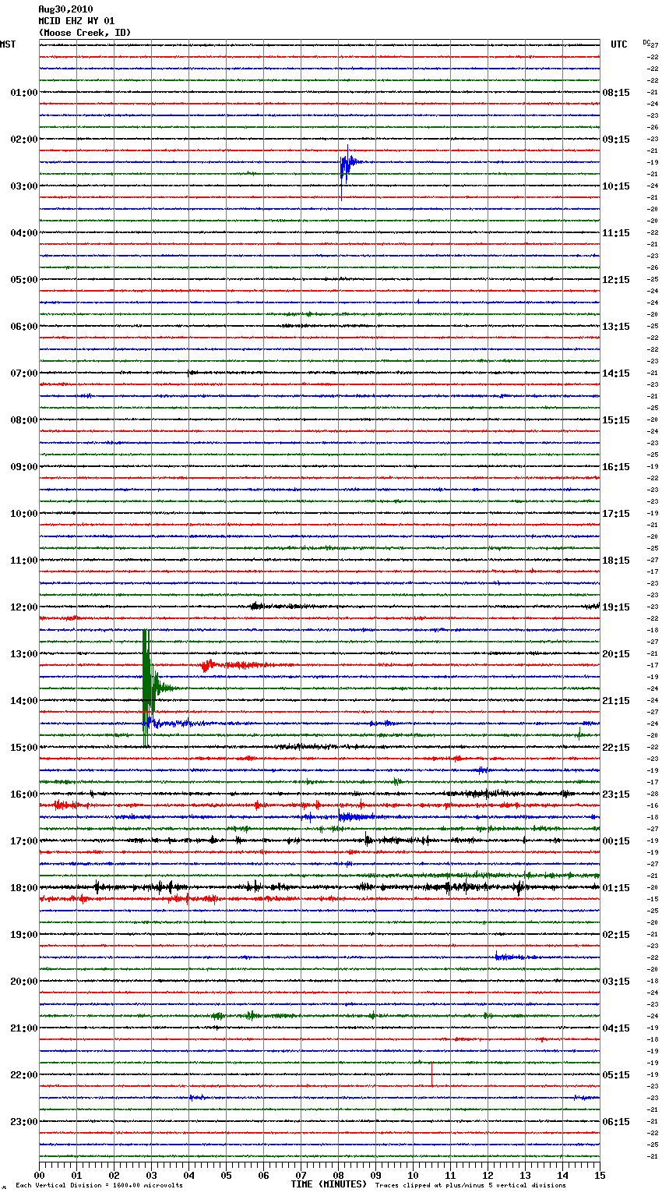
Task: Click the DC column header
Action: click(646, 42)
